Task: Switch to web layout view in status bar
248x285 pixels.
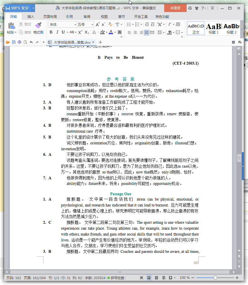Action: coord(164,278)
